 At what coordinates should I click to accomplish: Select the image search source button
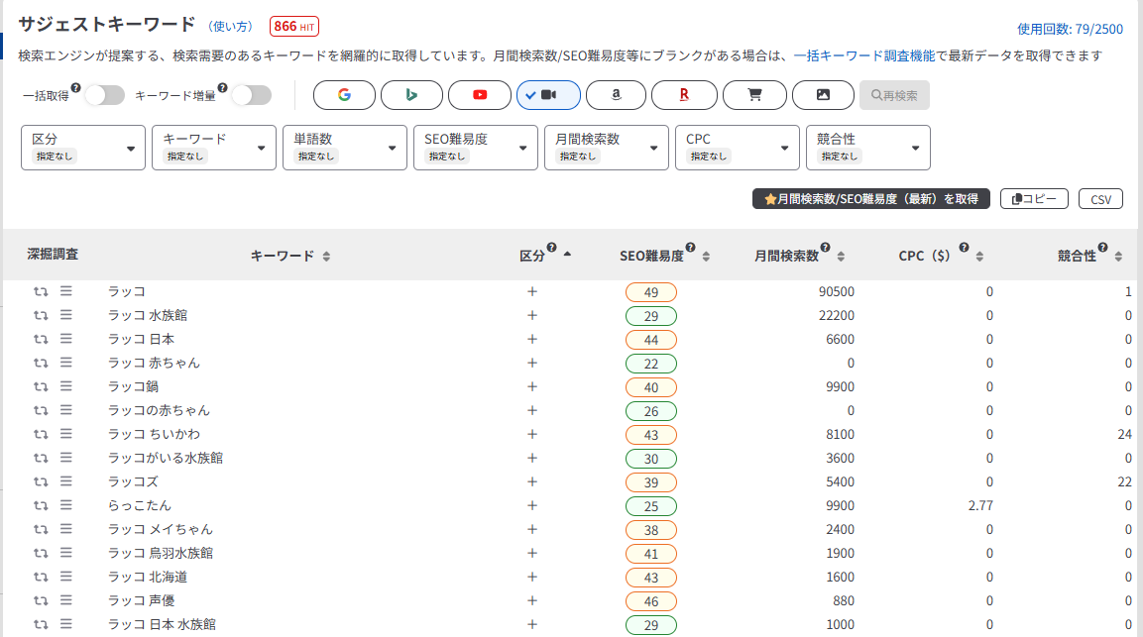click(x=823, y=95)
